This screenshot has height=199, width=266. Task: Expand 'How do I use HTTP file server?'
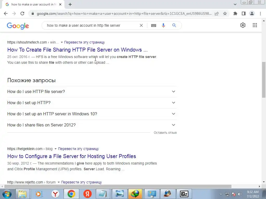(92, 91)
